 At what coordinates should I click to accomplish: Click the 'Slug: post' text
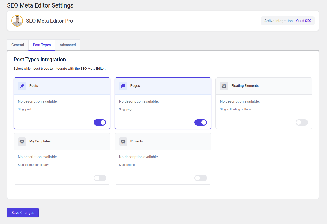pos(25,109)
